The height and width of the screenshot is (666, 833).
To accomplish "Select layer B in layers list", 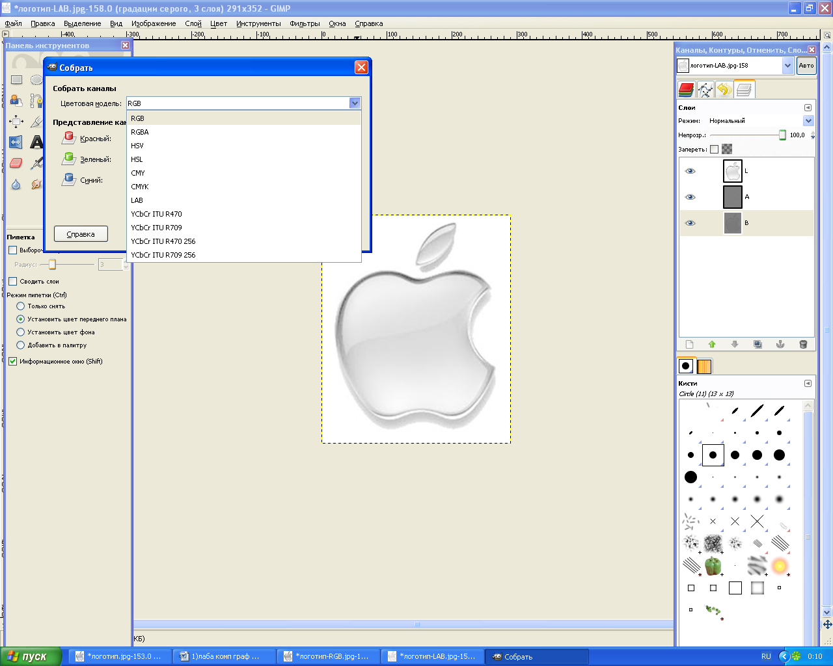I will 746,223.
